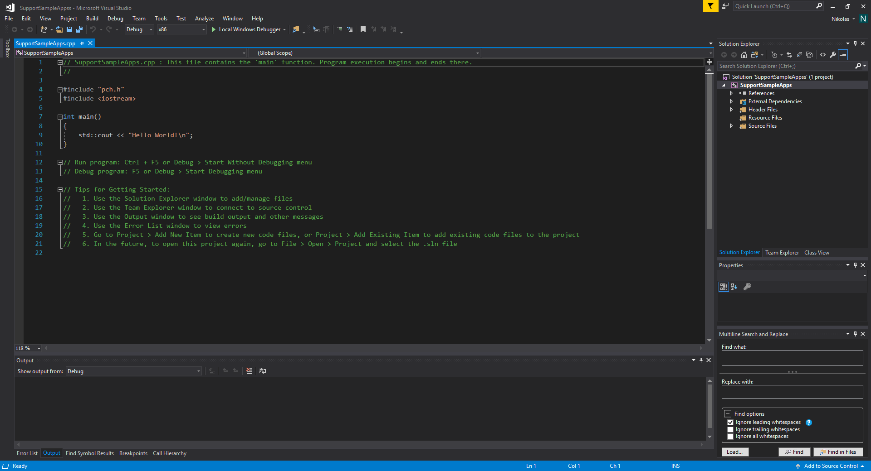Switch to the Error List tab
The height and width of the screenshot is (471, 871).
click(x=27, y=453)
